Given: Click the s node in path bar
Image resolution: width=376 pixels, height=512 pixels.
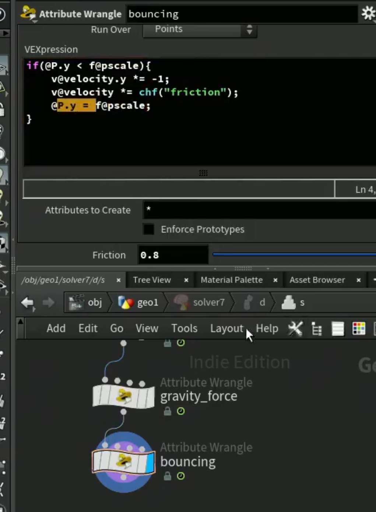Looking at the screenshot, I should click(293, 303).
